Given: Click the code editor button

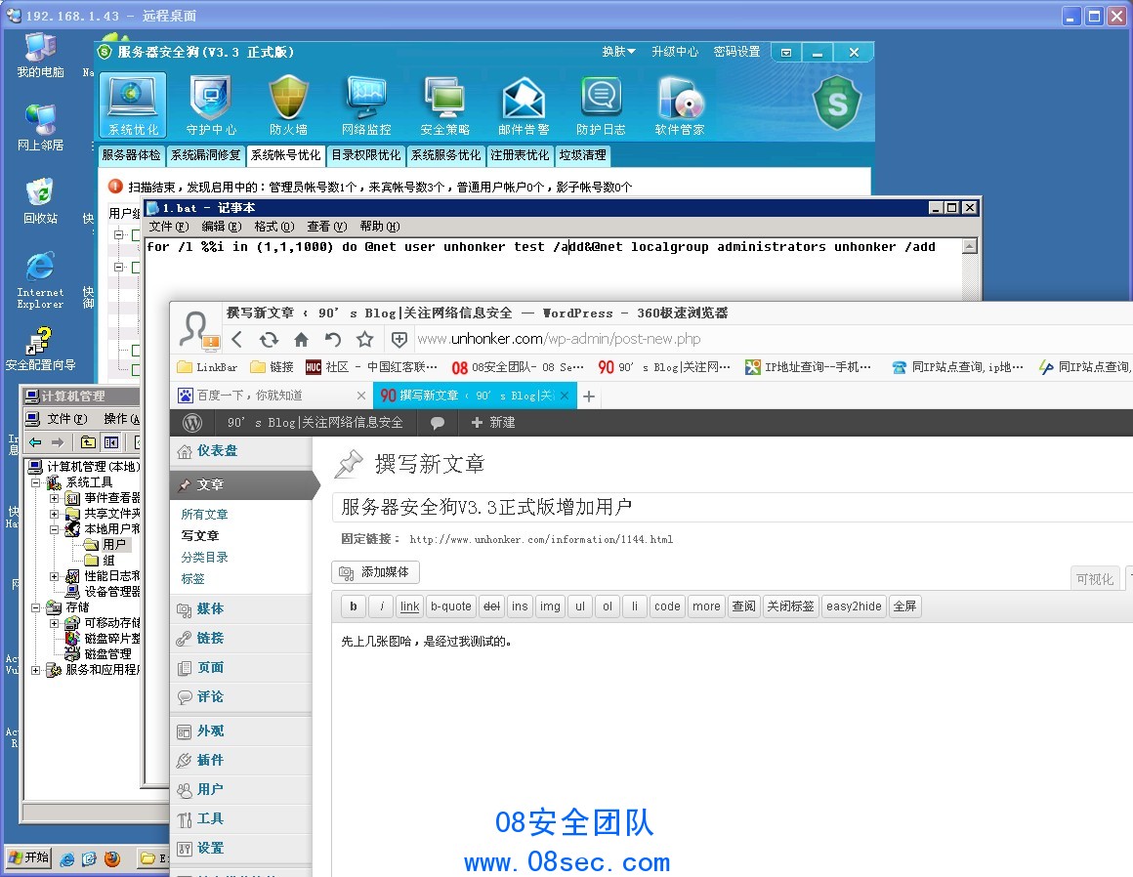Looking at the screenshot, I should pyautogui.click(x=667, y=606).
